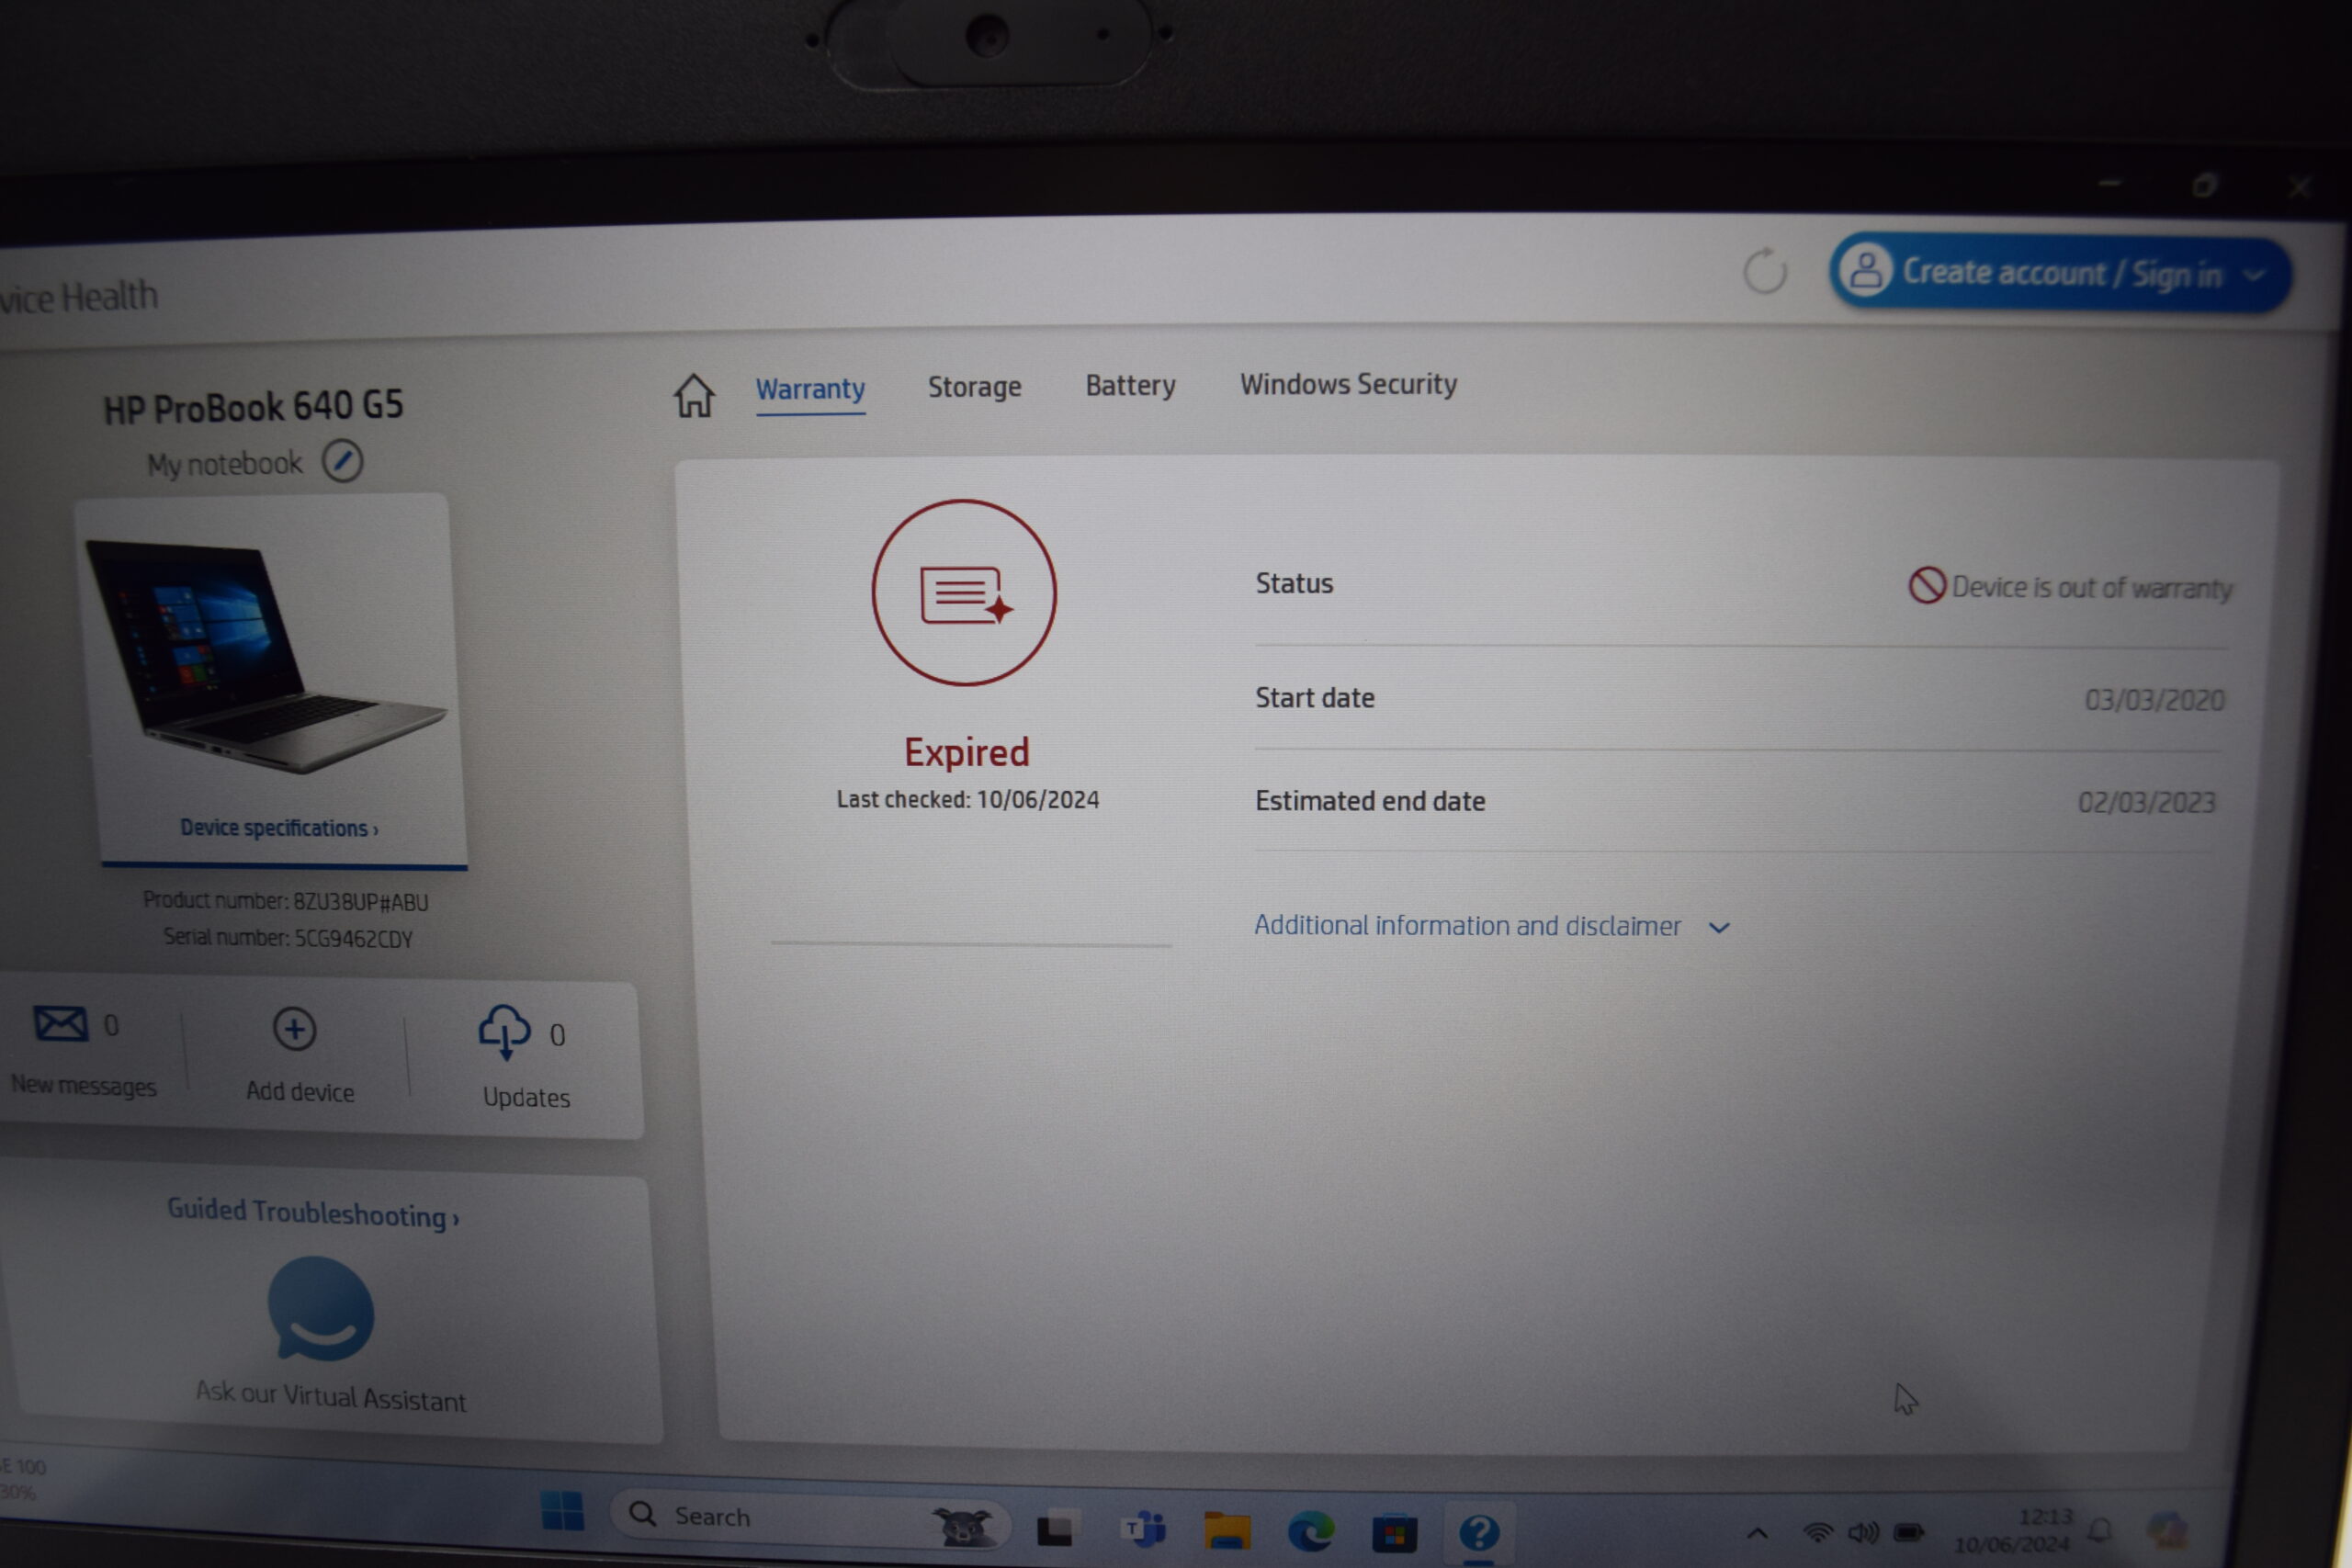Click the Serial number text
The width and height of the screenshot is (2352, 1568).
(288, 938)
